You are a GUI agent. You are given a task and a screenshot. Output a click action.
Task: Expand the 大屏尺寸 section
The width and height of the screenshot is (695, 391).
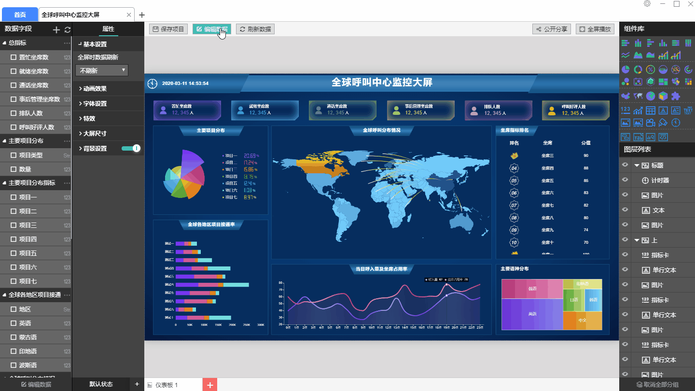(x=109, y=134)
